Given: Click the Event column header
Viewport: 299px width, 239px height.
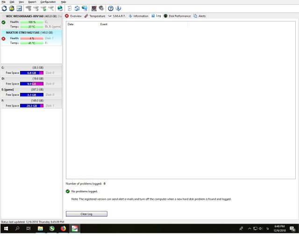Looking at the screenshot, I should point(104,24).
